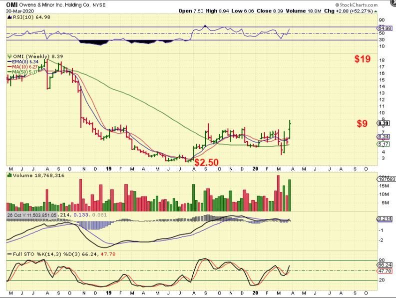The width and height of the screenshot is (396, 298).
Task: Click the 0.081 MACD histogram value
Action: tap(99, 215)
